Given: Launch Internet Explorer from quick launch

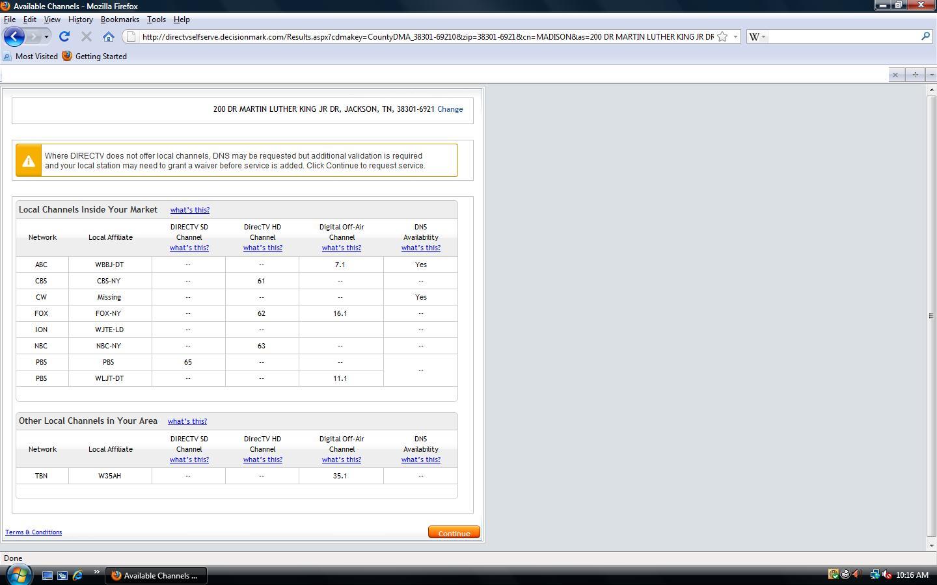Looking at the screenshot, I should coord(77,575).
